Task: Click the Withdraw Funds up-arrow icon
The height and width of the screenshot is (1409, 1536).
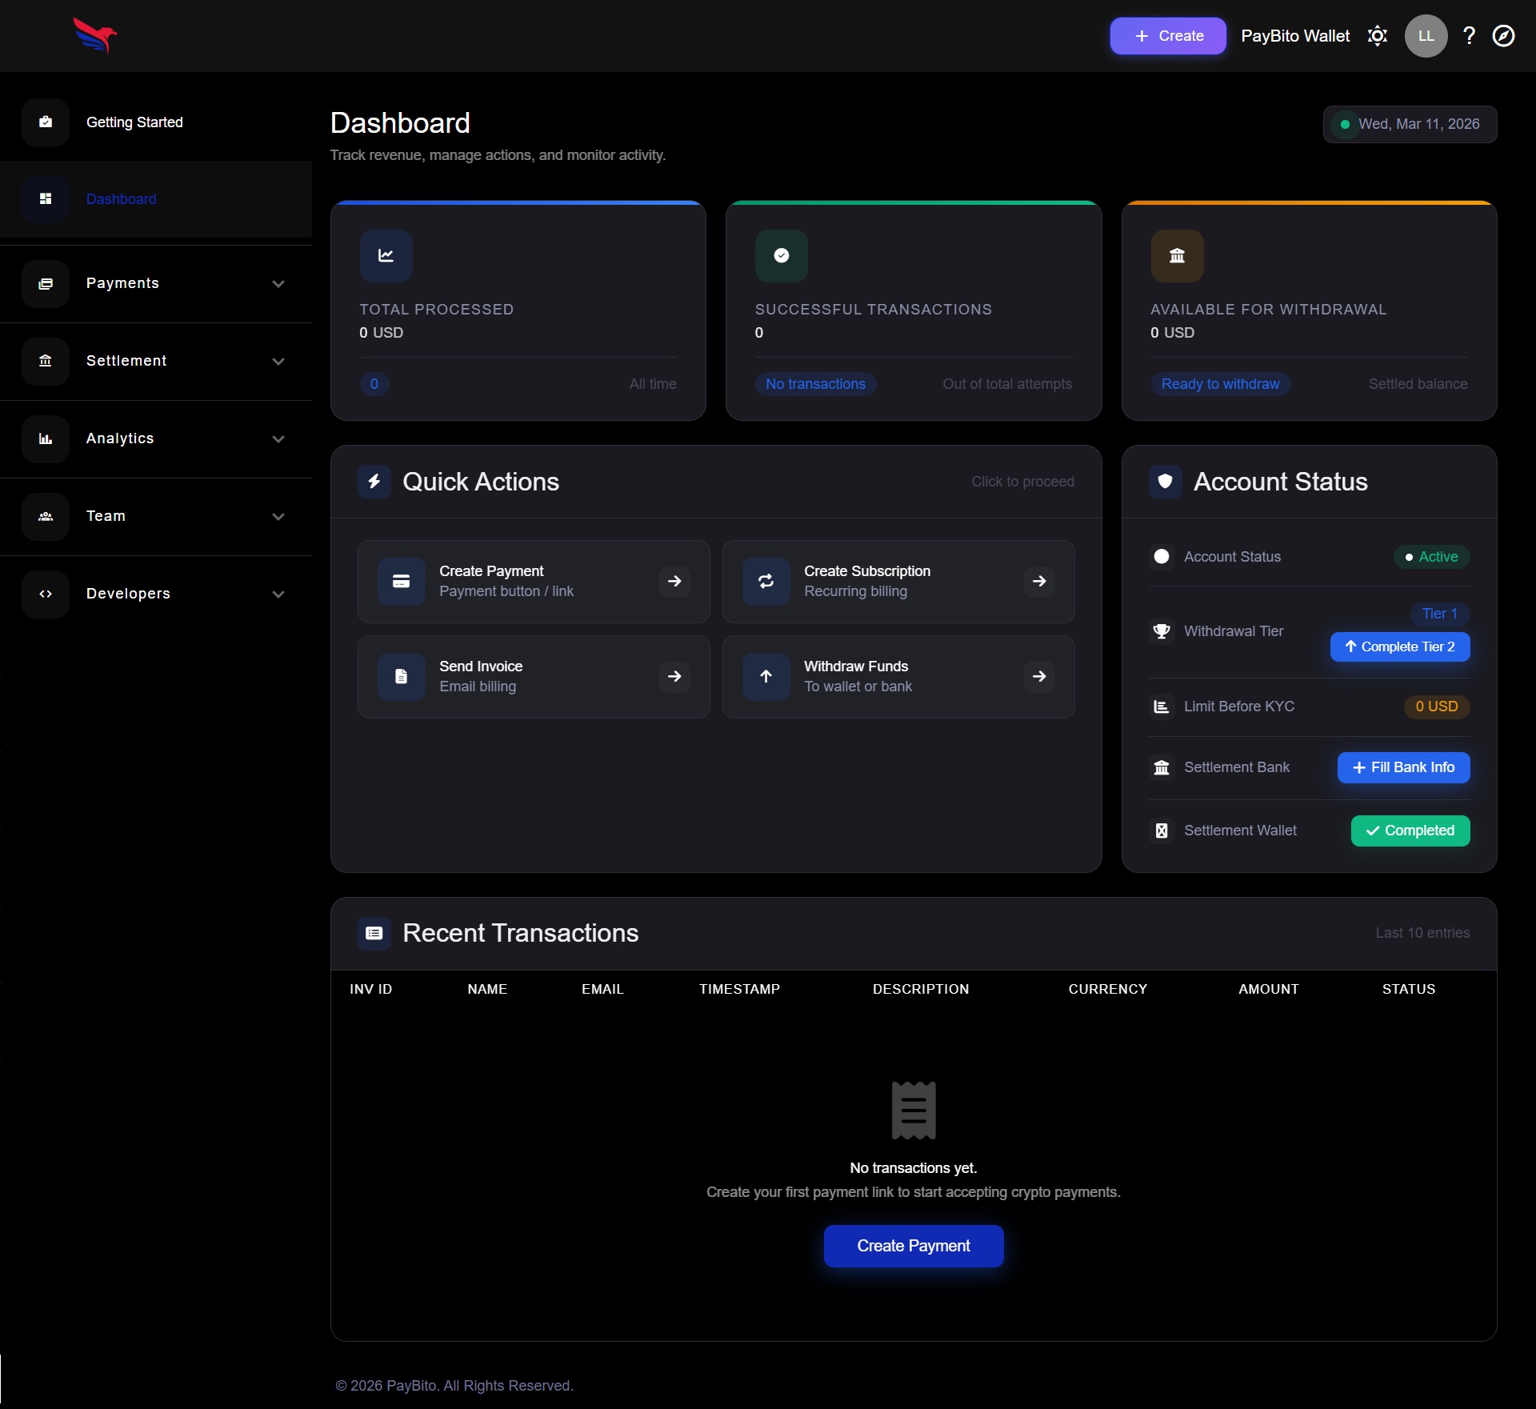Action: pos(766,677)
